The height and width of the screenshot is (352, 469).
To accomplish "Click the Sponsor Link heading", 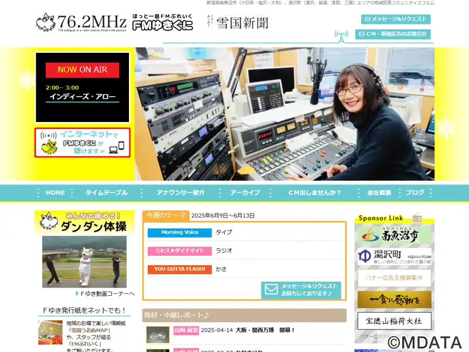I will (380, 218).
